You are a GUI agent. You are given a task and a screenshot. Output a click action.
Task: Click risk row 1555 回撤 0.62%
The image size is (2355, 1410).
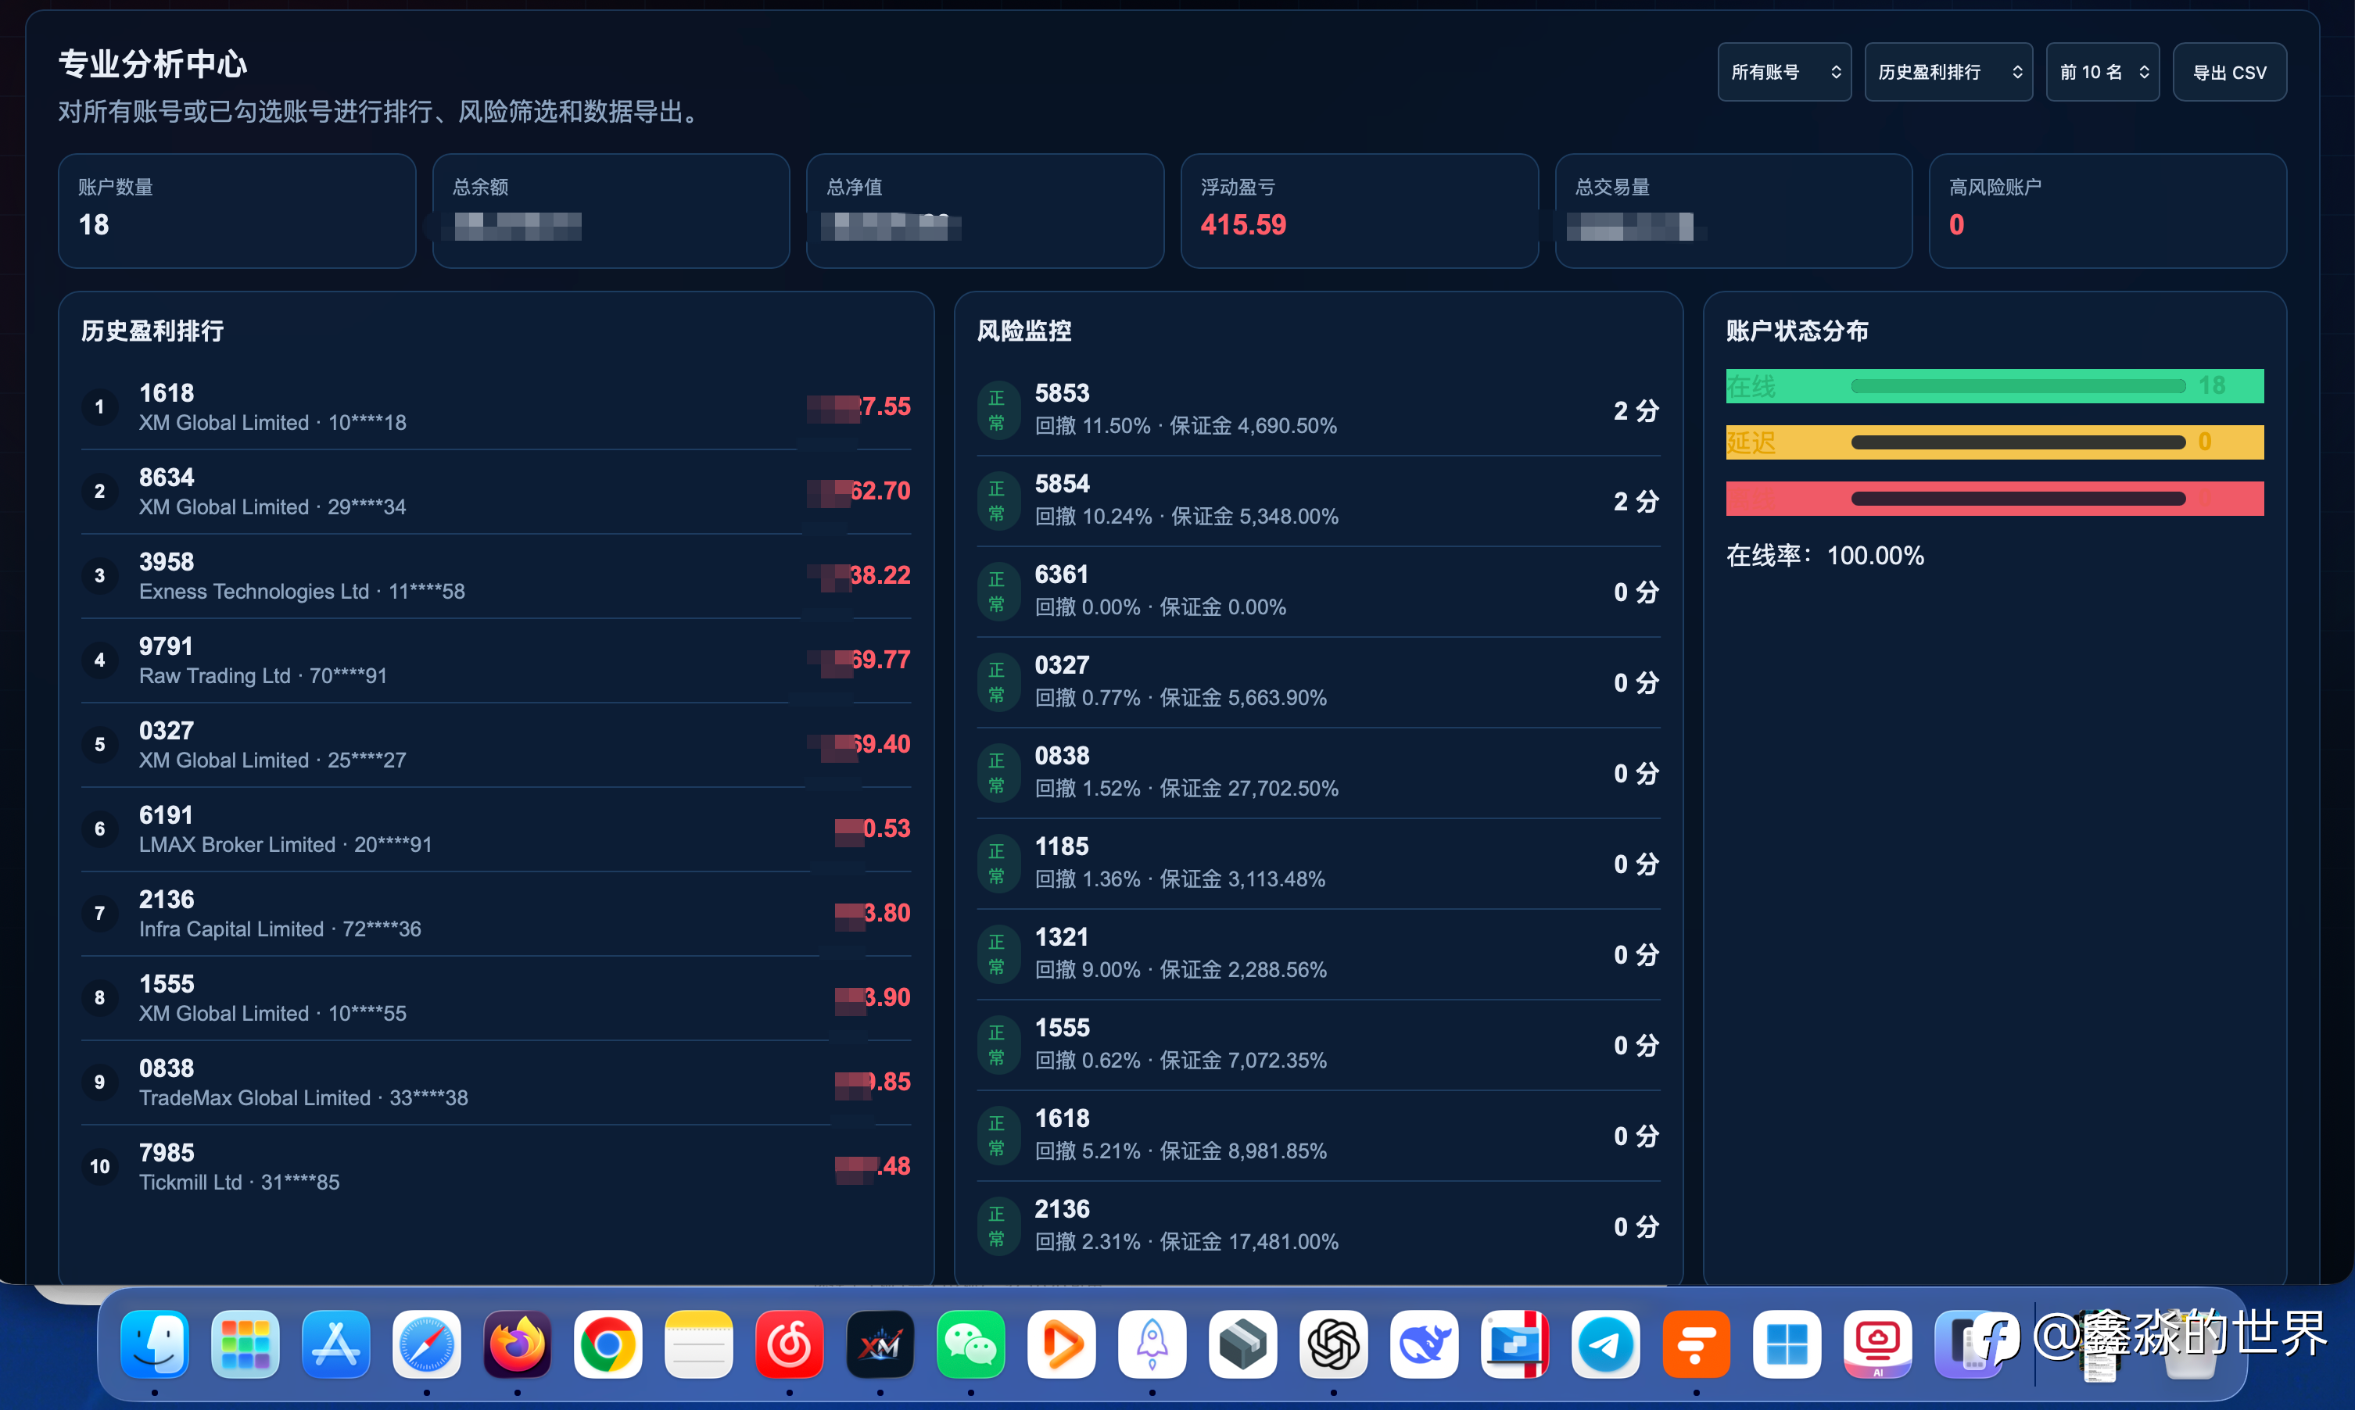pyautogui.click(x=1319, y=1045)
